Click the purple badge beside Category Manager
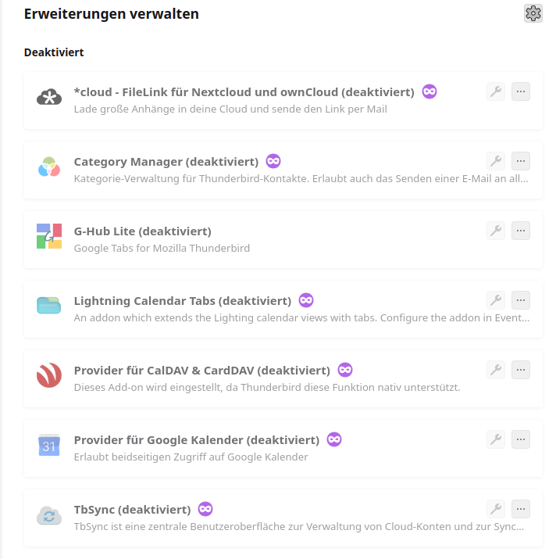This screenshot has width=556, height=559. tap(273, 161)
